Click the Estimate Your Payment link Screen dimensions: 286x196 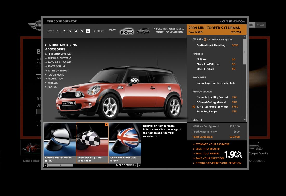[212, 144]
